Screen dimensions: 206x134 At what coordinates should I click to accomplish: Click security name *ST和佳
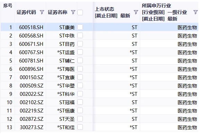point(66,127)
